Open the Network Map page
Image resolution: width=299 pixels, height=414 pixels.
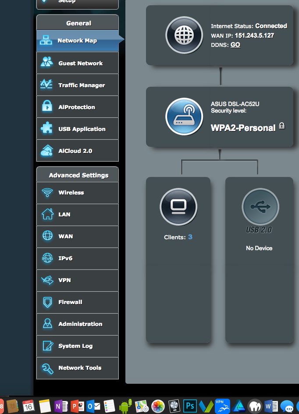[78, 41]
